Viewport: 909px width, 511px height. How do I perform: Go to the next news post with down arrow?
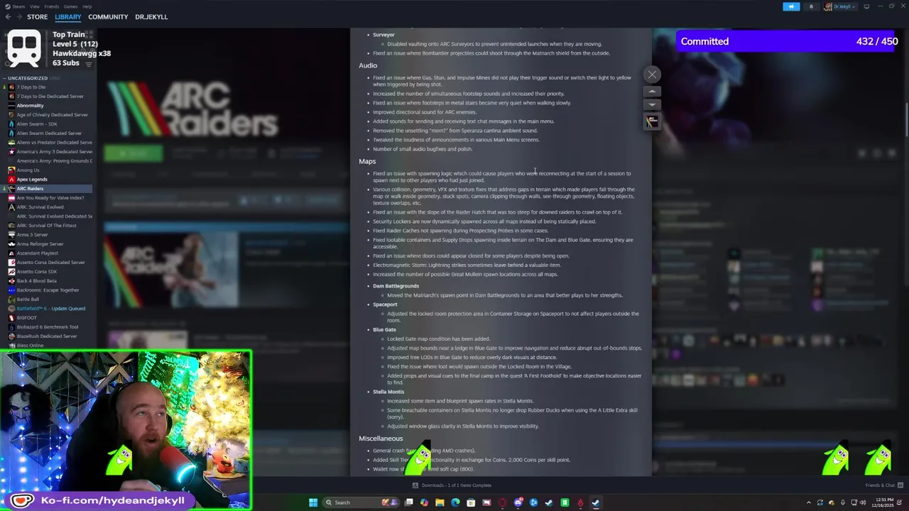(x=652, y=104)
